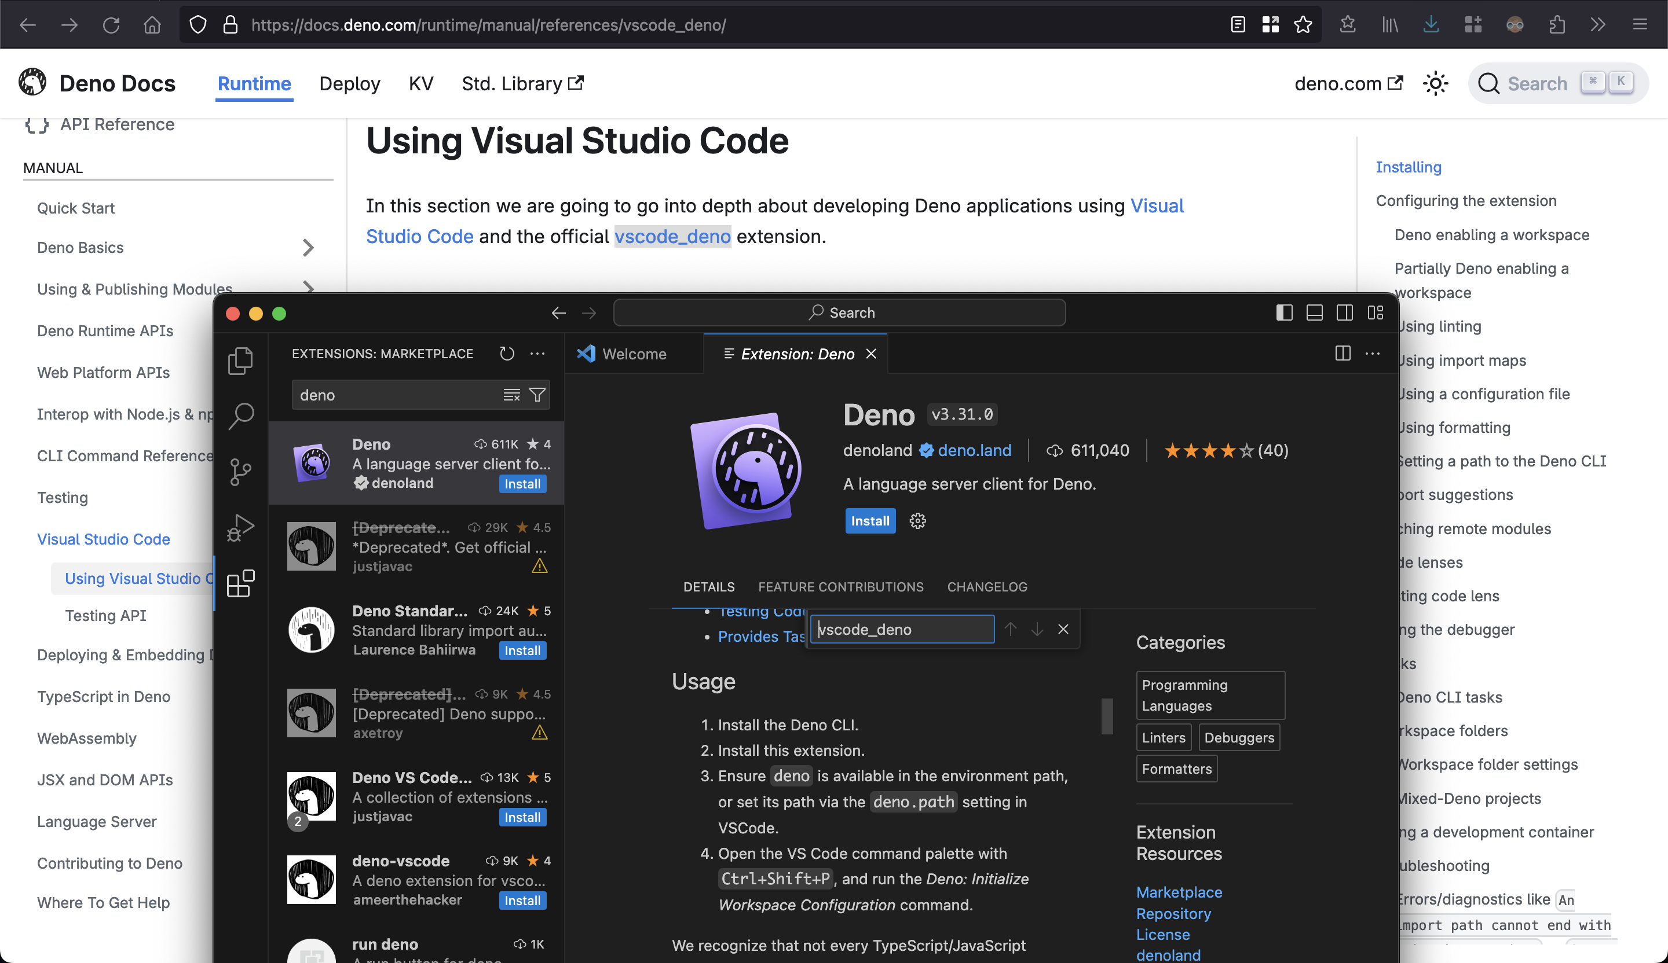Select the Programming Languages category tag
The width and height of the screenshot is (1668, 963).
1210,695
